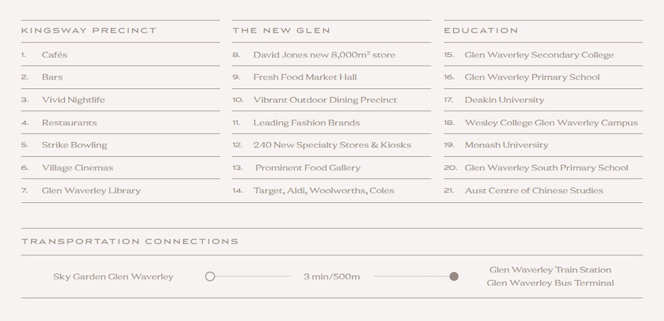Click the Kingsway Precinct heading
664x321 pixels.
click(89, 31)
